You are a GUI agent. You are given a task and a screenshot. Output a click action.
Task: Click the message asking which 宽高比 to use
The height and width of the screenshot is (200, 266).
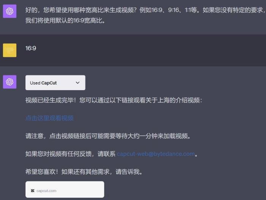tap(146, 15)
